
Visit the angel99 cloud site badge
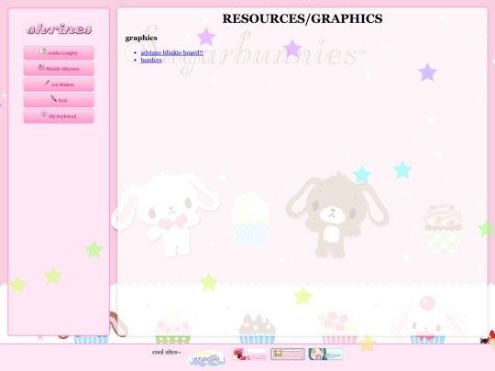[206, 358]
